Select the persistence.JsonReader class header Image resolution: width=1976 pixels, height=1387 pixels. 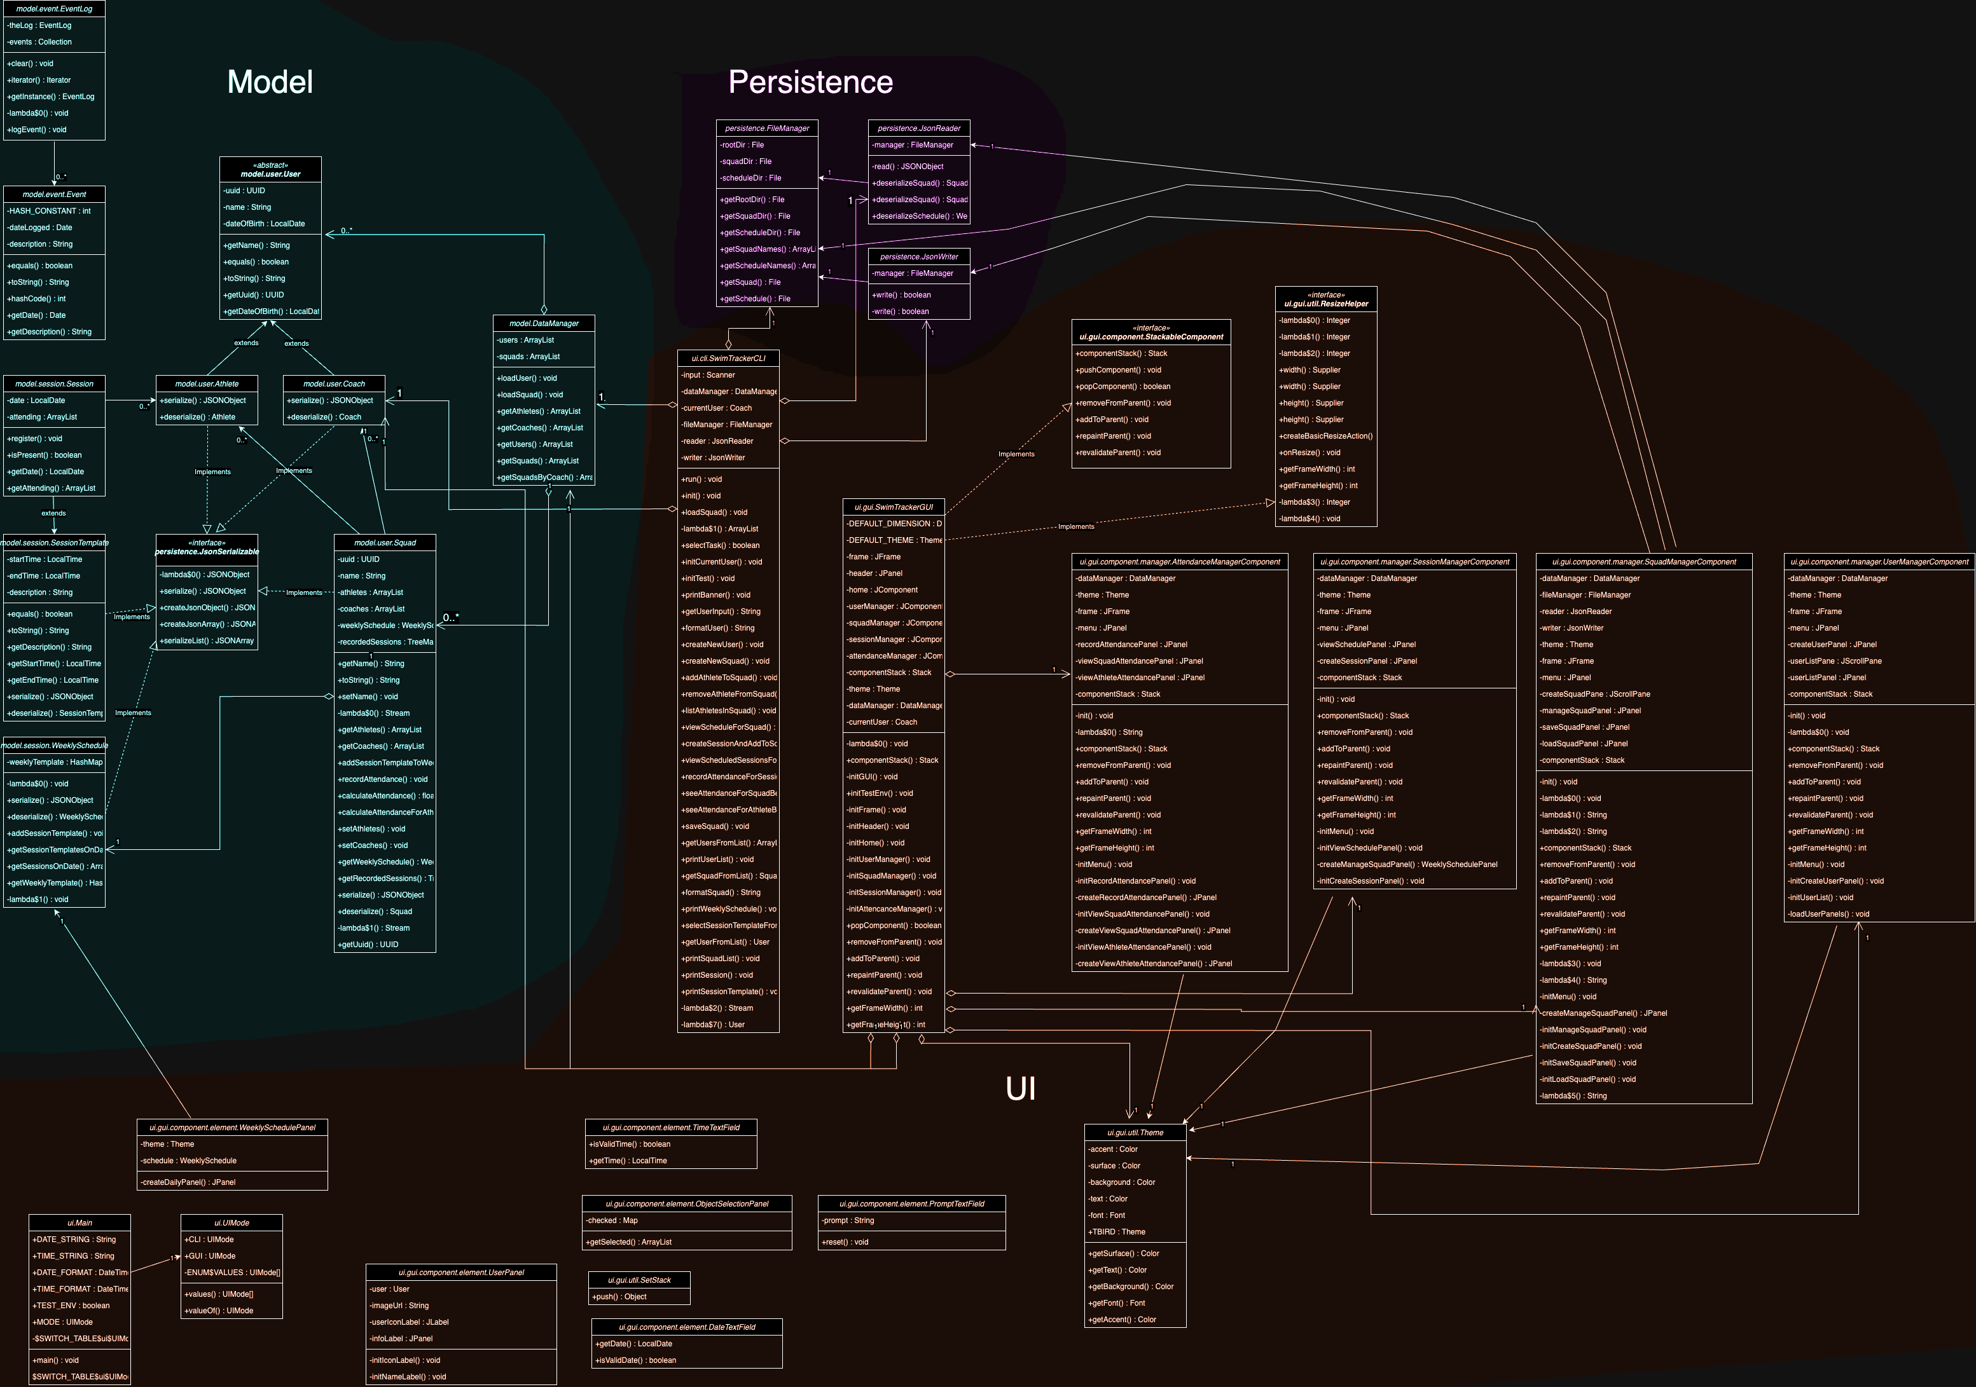(x=919, y=128)
